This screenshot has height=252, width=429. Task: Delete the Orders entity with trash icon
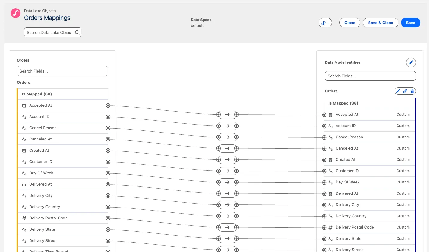tap(412, 91)
